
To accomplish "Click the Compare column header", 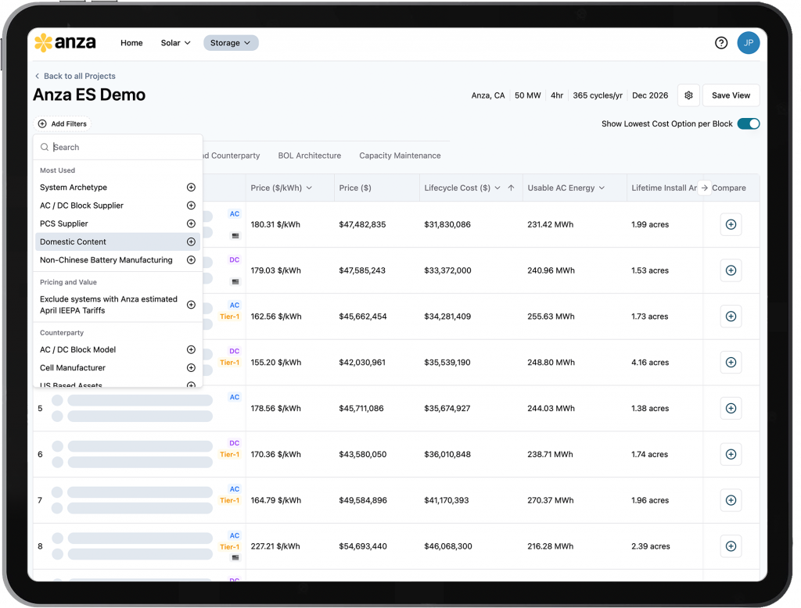I will click(x=729, y=188).
